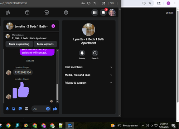Open Windows notification center icon
179x129 pixels.
173,125
